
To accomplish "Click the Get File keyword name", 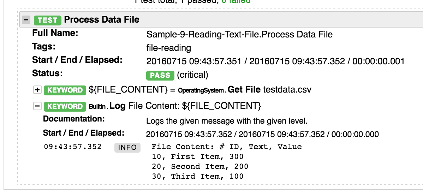I will tap(245, 90).
